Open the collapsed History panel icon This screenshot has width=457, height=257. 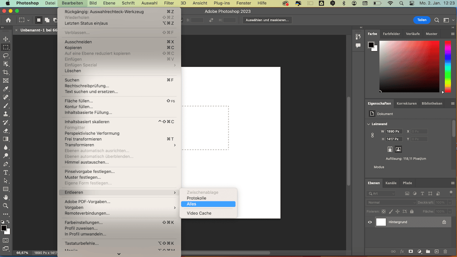tap(358, 36)
